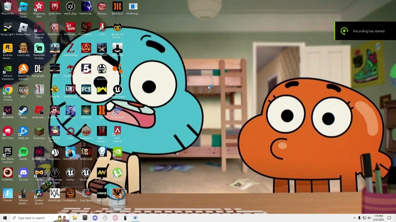Select the BatmanAK desktop icon
Image resolution: width=396 pixels, height=222 pixels.
(117, 50)
